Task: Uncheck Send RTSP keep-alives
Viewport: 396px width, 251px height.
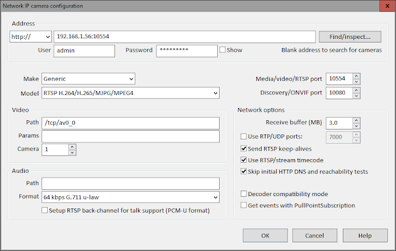Action: 243,149
